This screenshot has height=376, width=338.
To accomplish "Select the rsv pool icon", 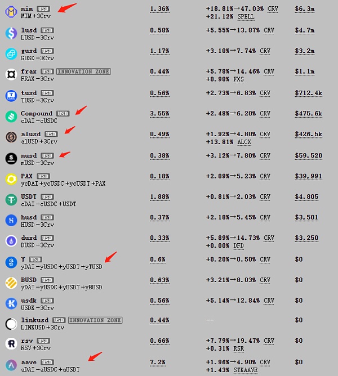I will coord(11,343).
